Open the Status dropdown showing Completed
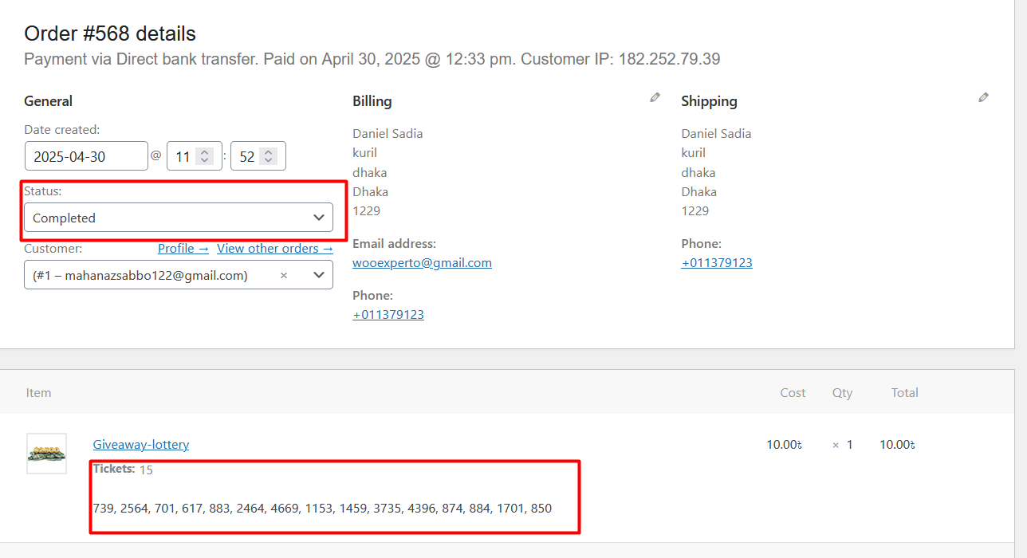The image size is (1027, 558). tap(179, 218)
